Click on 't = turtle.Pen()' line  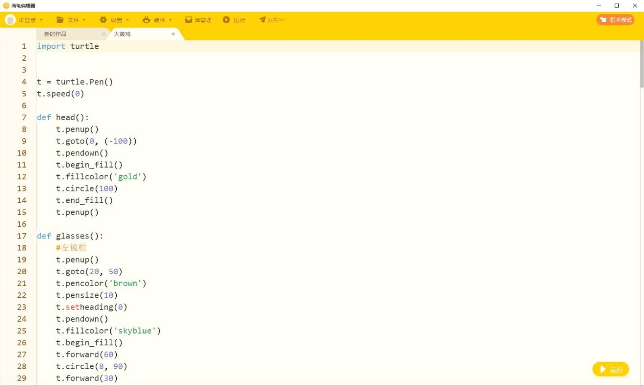point(75,82)
